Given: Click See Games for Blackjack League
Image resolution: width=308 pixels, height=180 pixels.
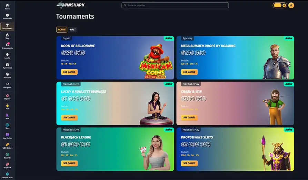Looking at the screenshot, I should (69, 163).
